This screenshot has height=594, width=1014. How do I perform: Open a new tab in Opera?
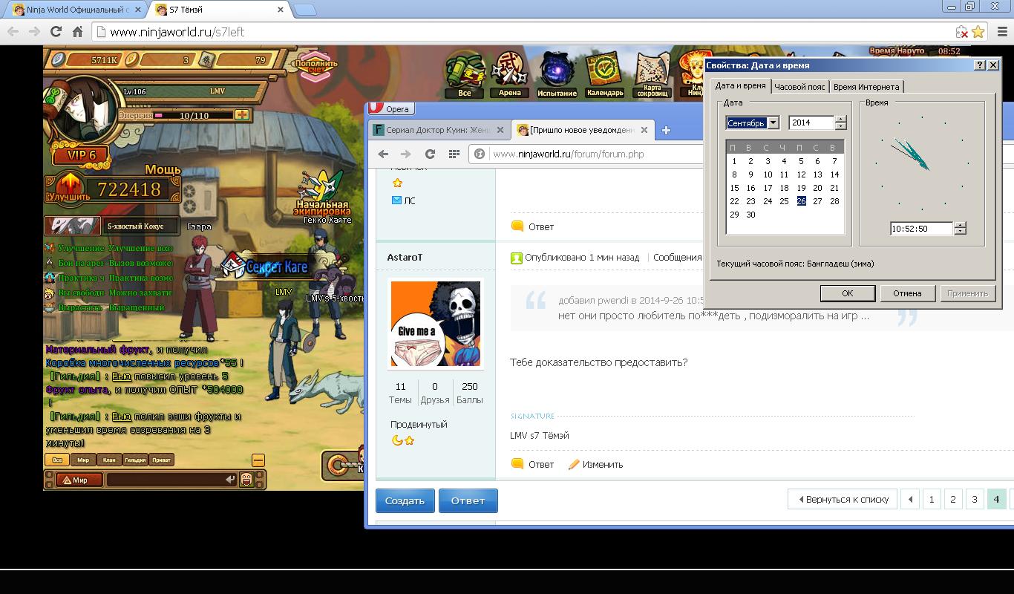[666, 130]
